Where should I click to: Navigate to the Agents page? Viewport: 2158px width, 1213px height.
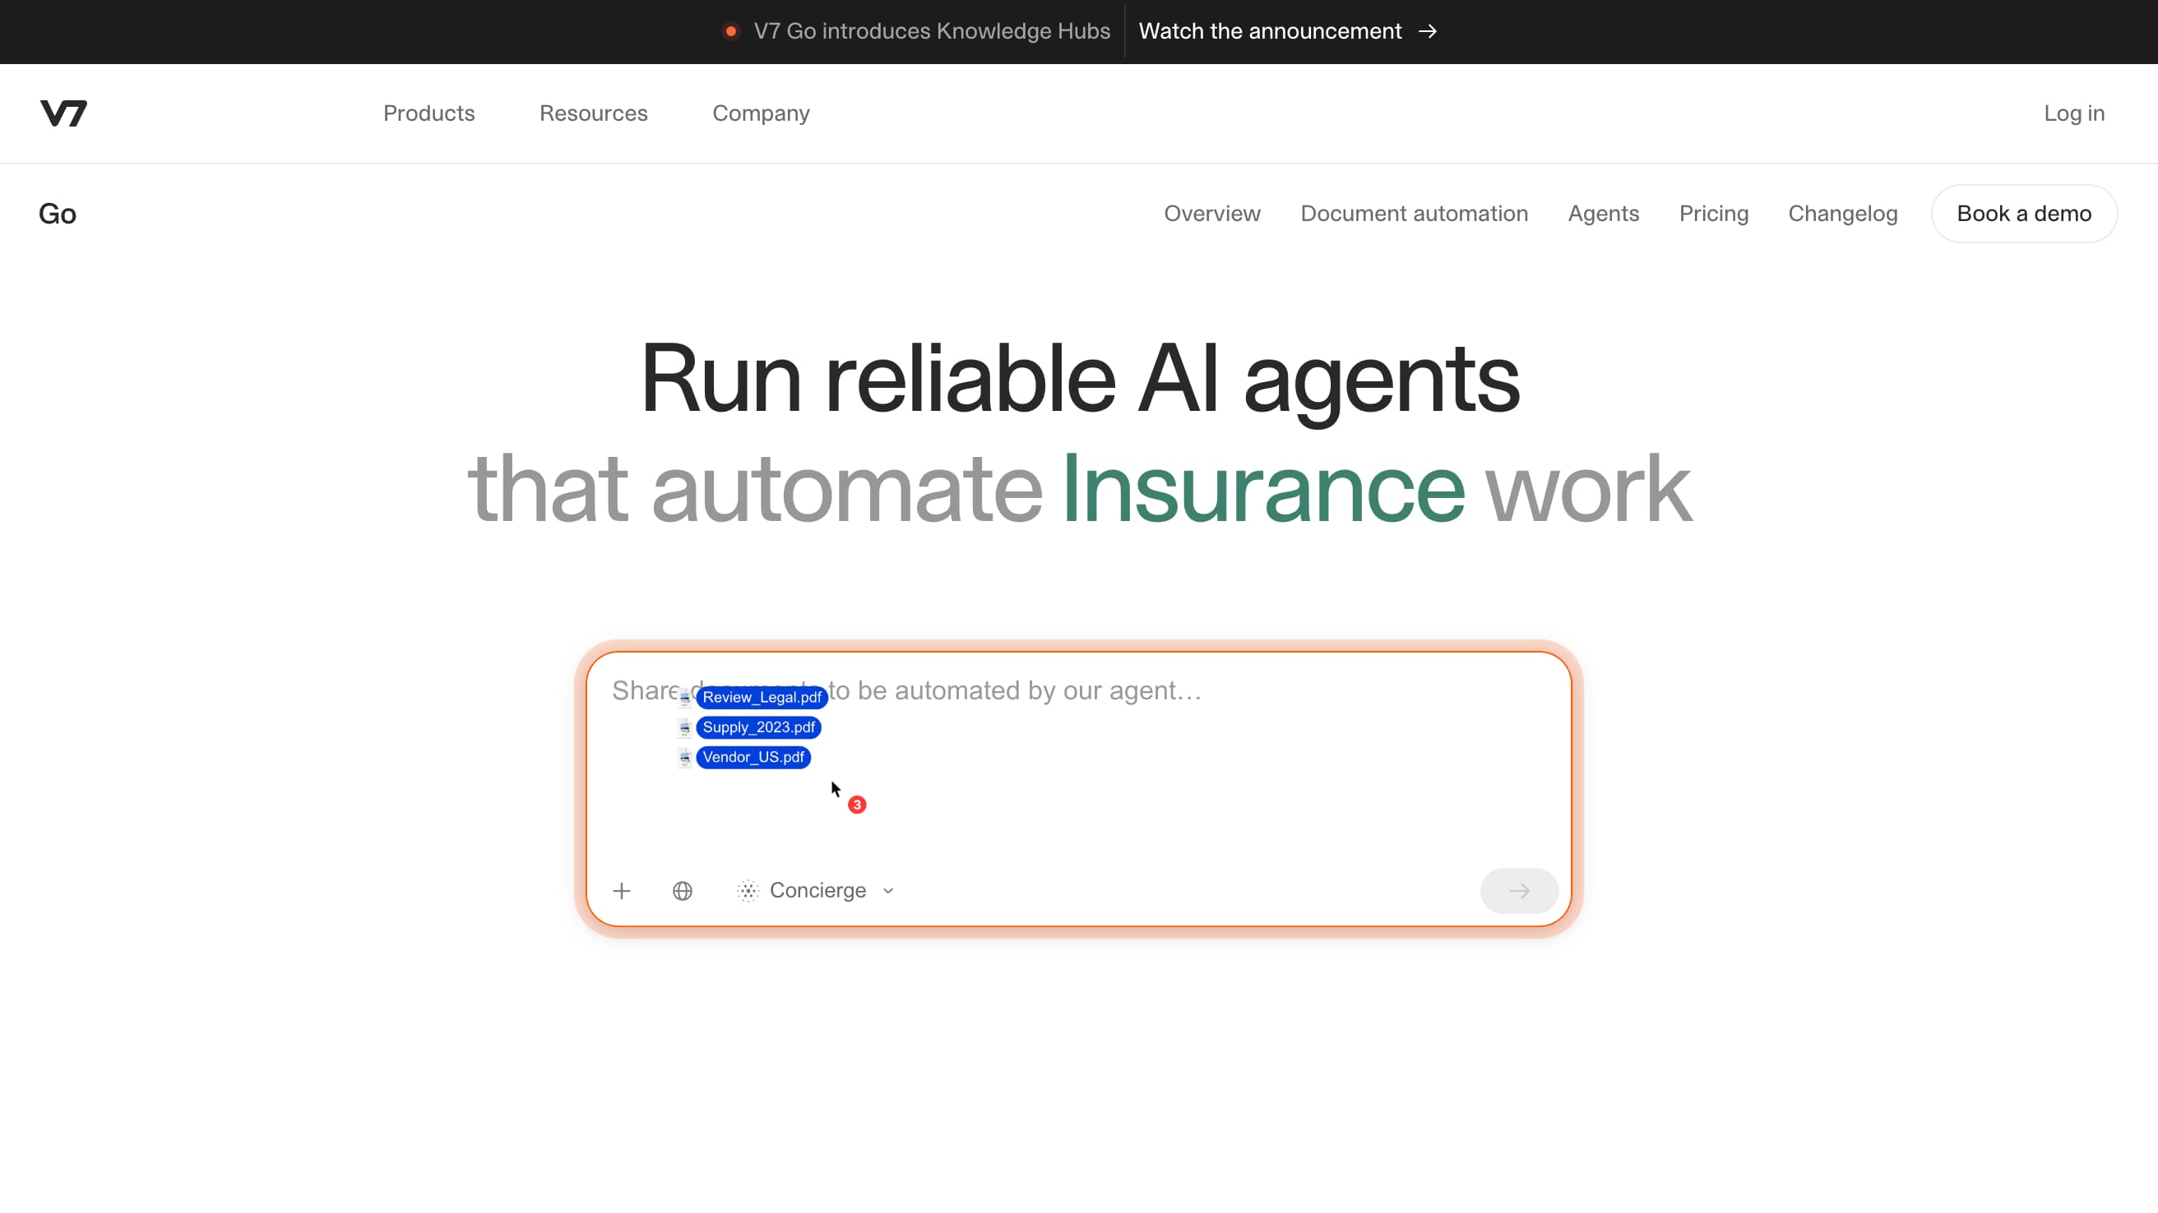1604,214
